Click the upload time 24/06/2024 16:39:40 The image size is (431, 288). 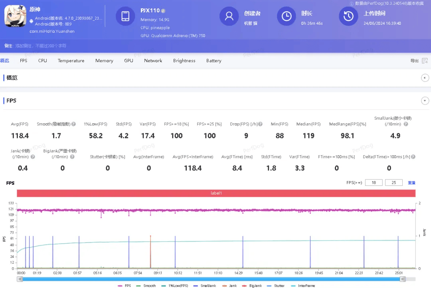click(x=382, y=24)
